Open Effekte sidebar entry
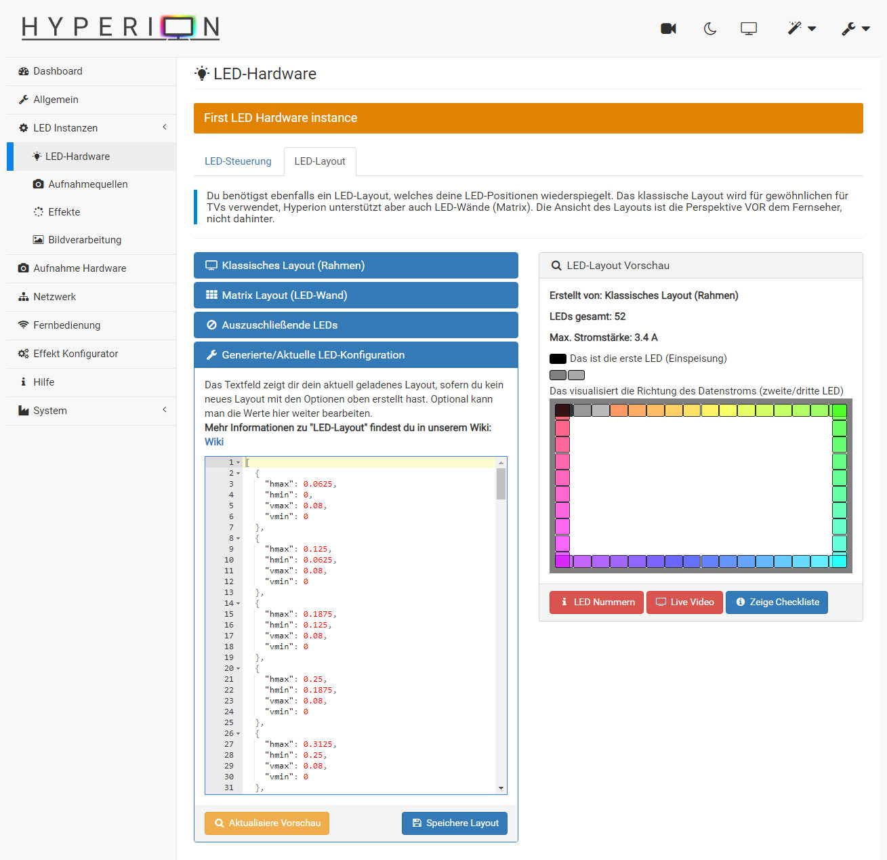Screen dimensions: 887x860 tap(91, 212)
